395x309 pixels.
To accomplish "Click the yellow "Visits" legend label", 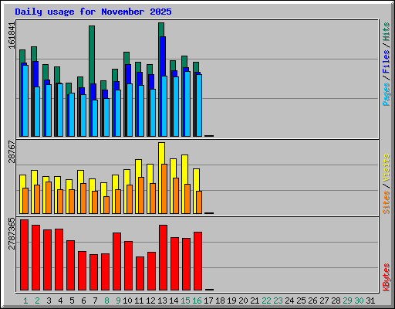I will tap(386, 168).
